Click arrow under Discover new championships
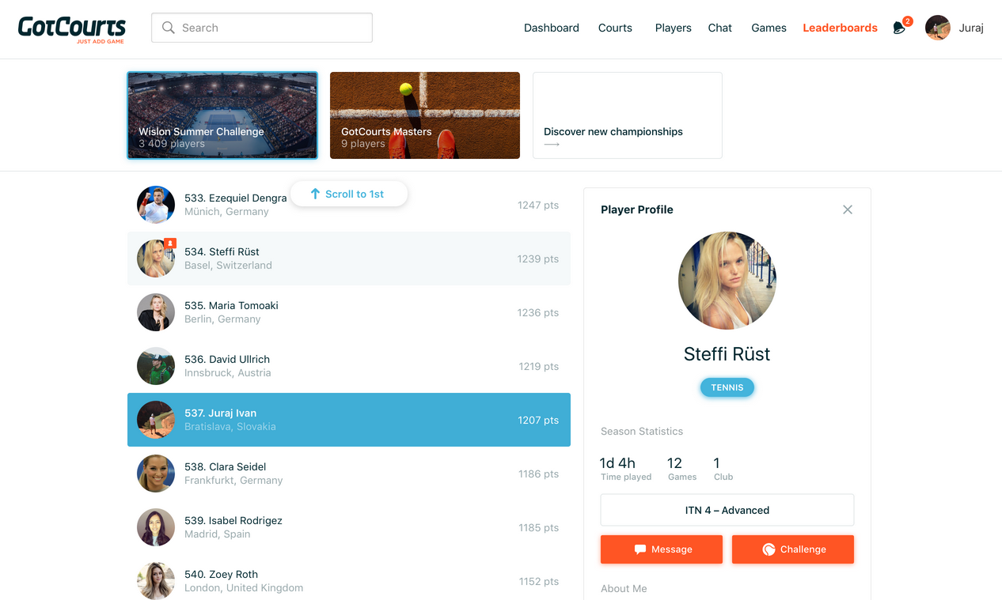 coord(552,145)
